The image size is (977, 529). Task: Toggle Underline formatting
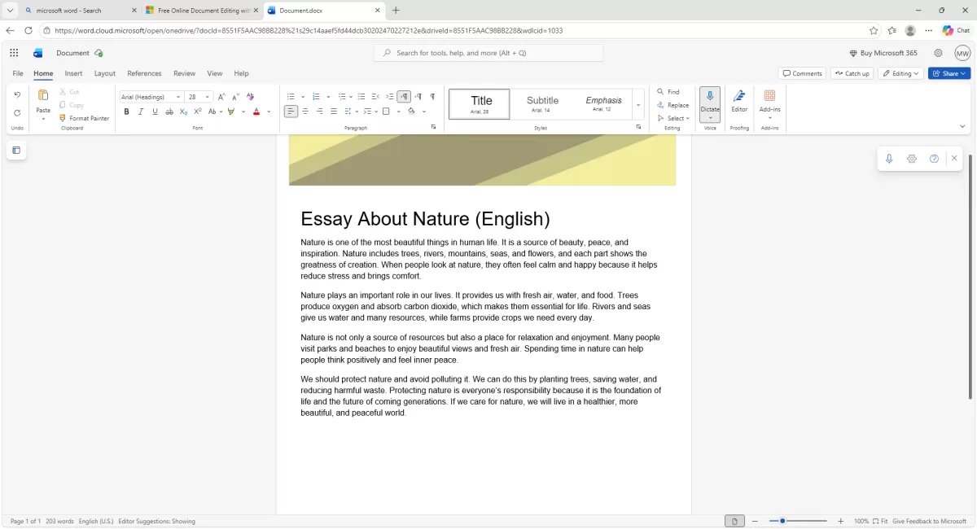(x=154, y=111)
